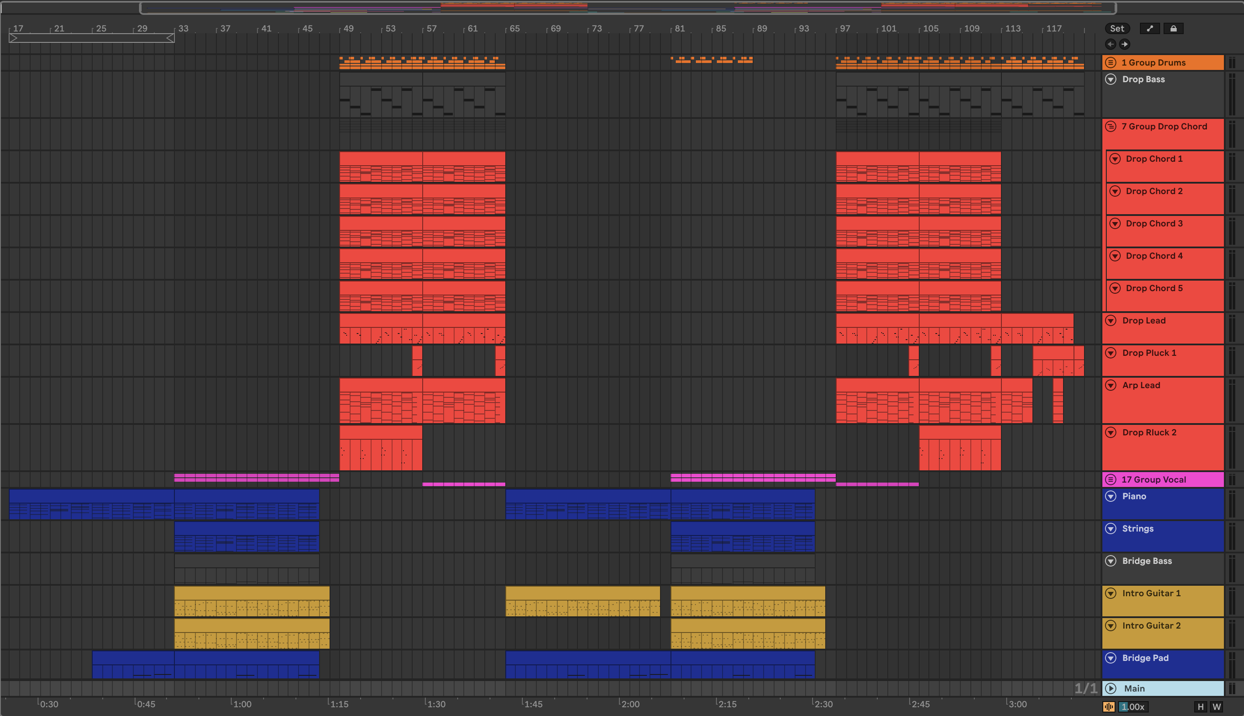The width and height of the screenshot is (1244, 716).
Task: Jump to the next locator arrow
Action: click(1125, 44)
